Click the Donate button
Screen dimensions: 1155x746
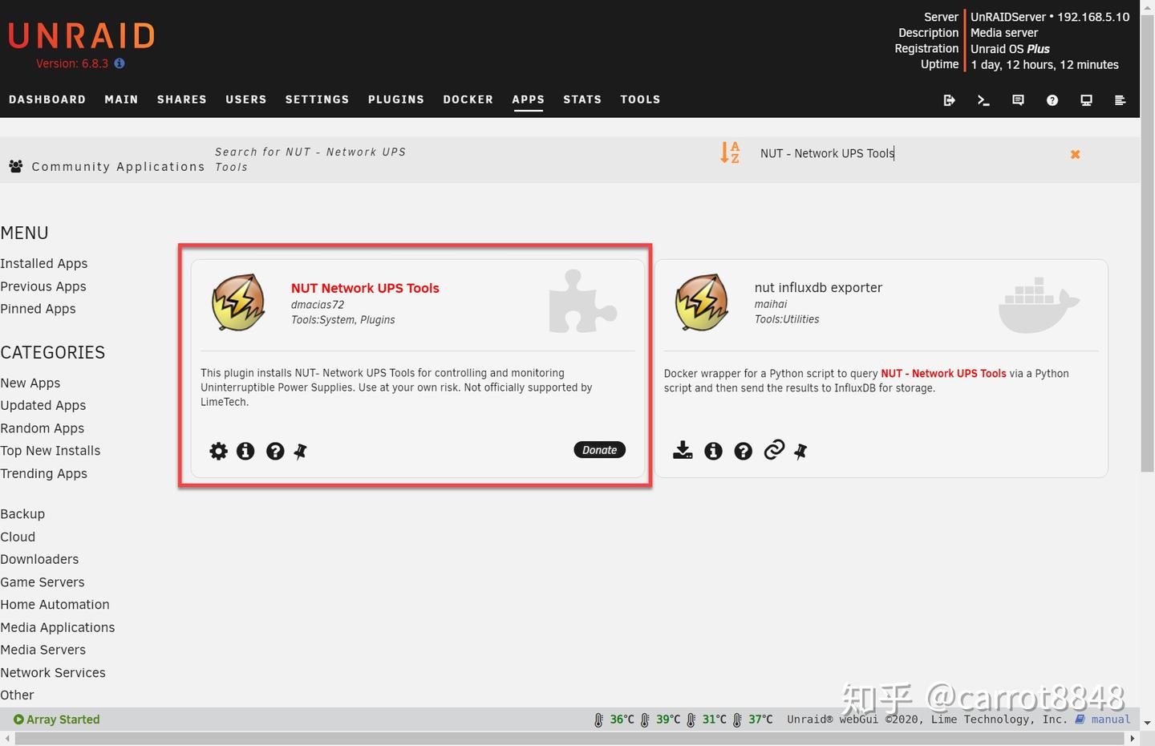click(599, 450)
